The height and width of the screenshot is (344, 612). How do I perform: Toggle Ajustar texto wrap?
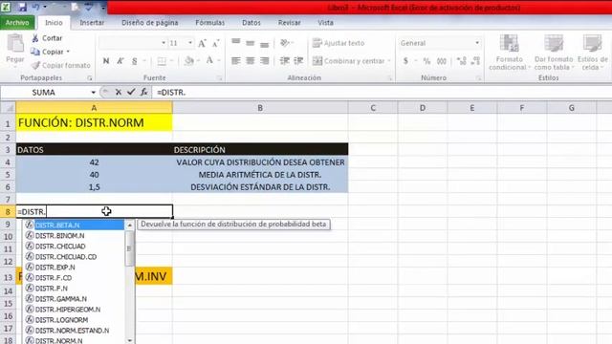click(x=339, y=43)
